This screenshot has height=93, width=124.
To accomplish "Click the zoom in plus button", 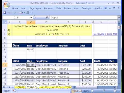I will (x=115, y=91).
